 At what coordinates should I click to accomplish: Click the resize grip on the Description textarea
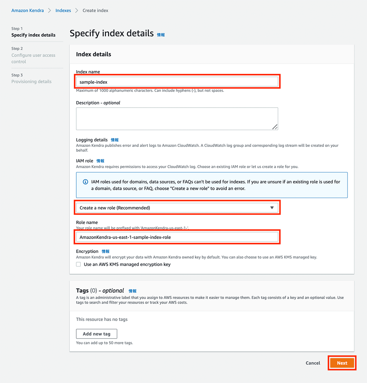[275, 127]
